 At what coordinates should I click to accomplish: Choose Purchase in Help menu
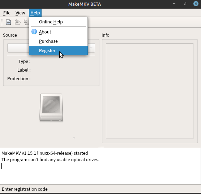(58, 41)
